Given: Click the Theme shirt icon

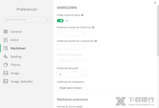Looking at the screenshot, I should (x=6, y=65).
